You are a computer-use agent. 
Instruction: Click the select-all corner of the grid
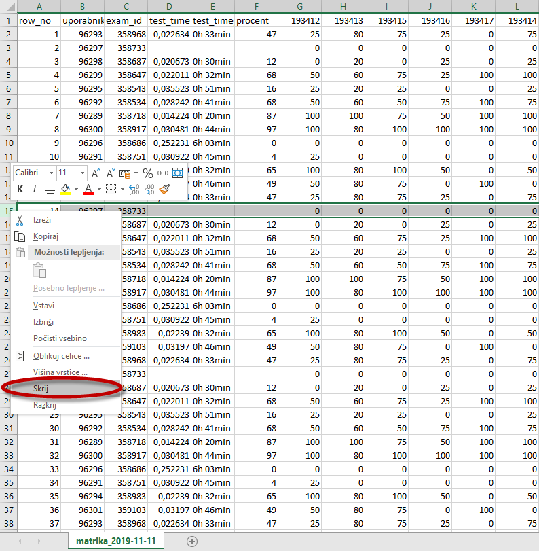coord(8,6)
